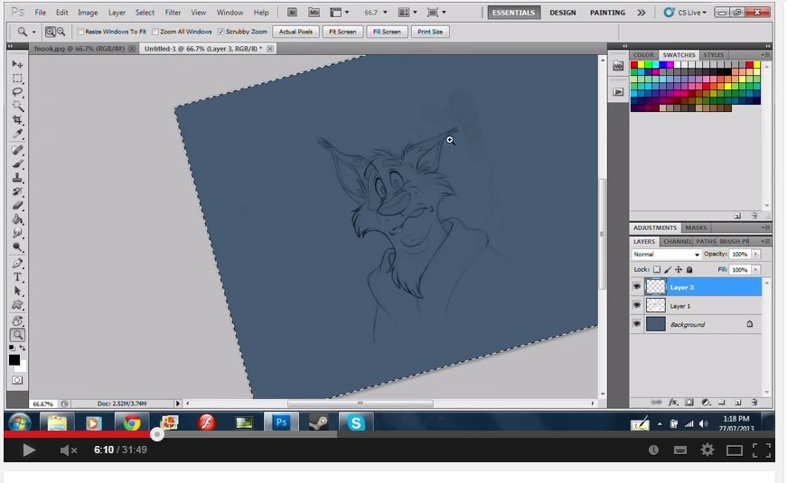Open the Layer menu
Viewport: 787px width, 483px height.
coord(117,13)
